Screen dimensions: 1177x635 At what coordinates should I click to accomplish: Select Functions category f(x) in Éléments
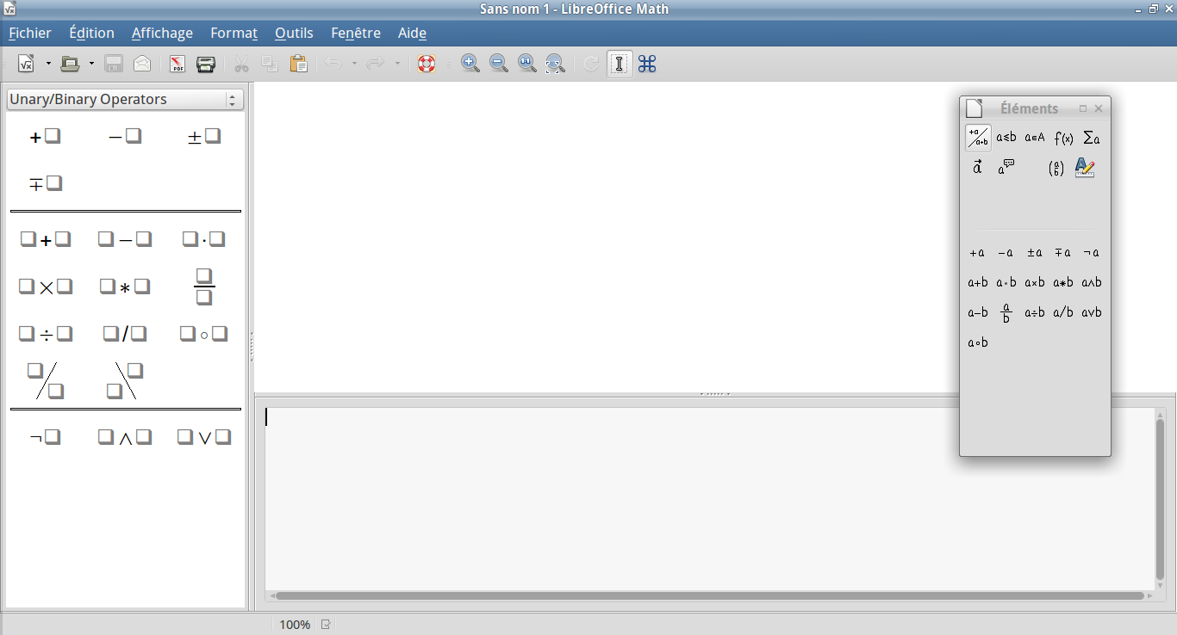pos(1063,138)
